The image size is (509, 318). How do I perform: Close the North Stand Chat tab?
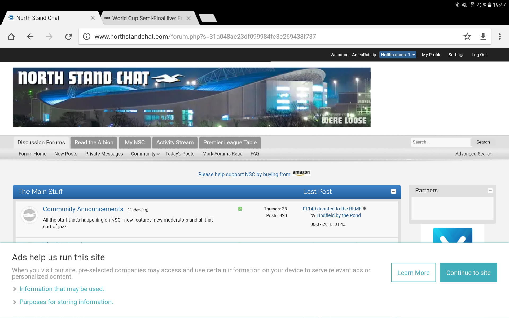tap(93, 18)
